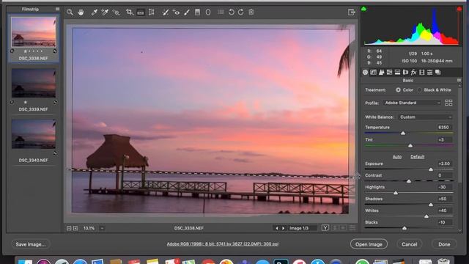Image resolution: width=469 pixels, height=264 pixels.
Task: Switch to the Basic panel tab
Action: pos(365,72)
